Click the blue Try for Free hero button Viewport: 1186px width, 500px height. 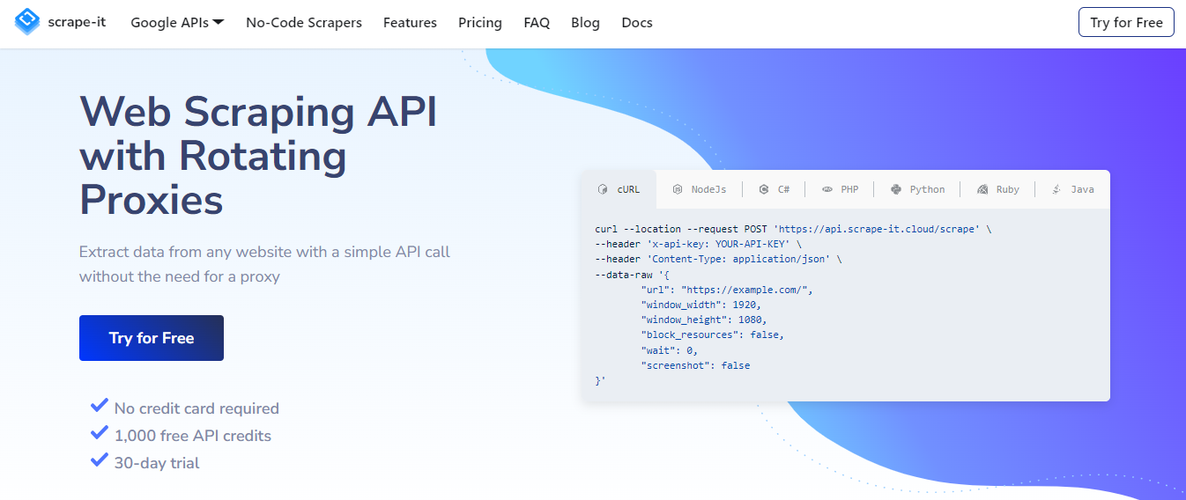pyautogui.click(x=152, y=338)
